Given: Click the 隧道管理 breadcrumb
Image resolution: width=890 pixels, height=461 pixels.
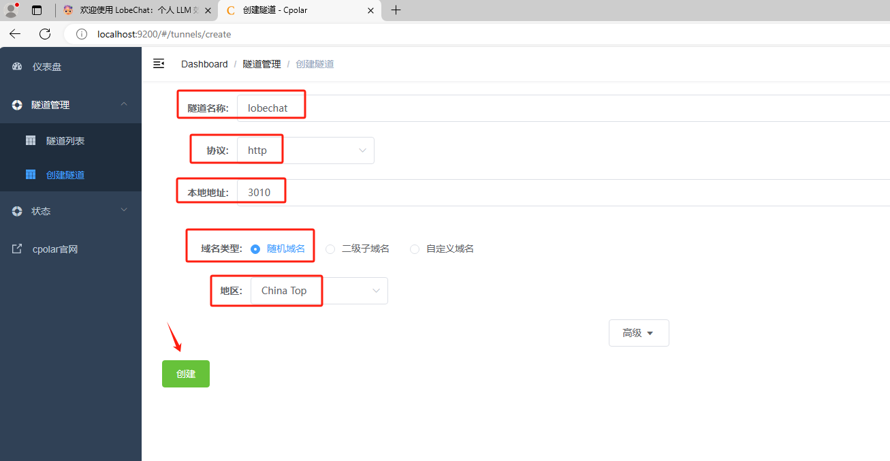Looking at the screenshot, I should pos(261,64).
